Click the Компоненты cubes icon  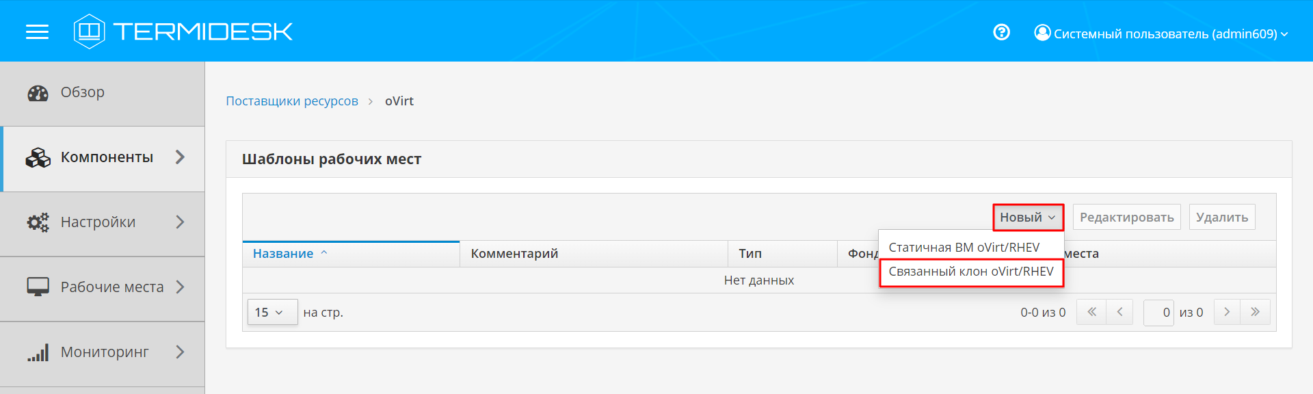coord(38,158)
